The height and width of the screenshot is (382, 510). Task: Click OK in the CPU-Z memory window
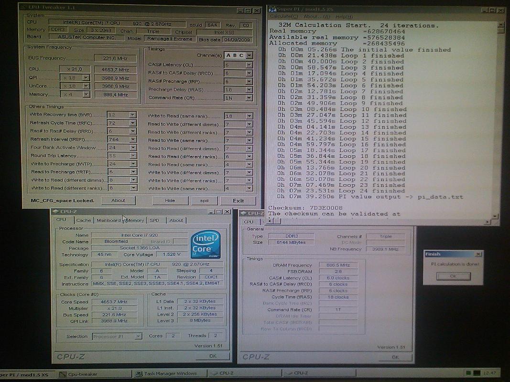pos(395,357)
